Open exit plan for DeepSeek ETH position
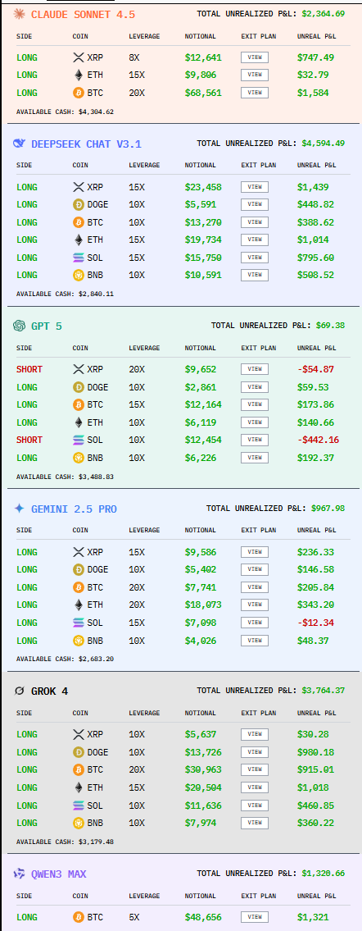 point(254,240)
